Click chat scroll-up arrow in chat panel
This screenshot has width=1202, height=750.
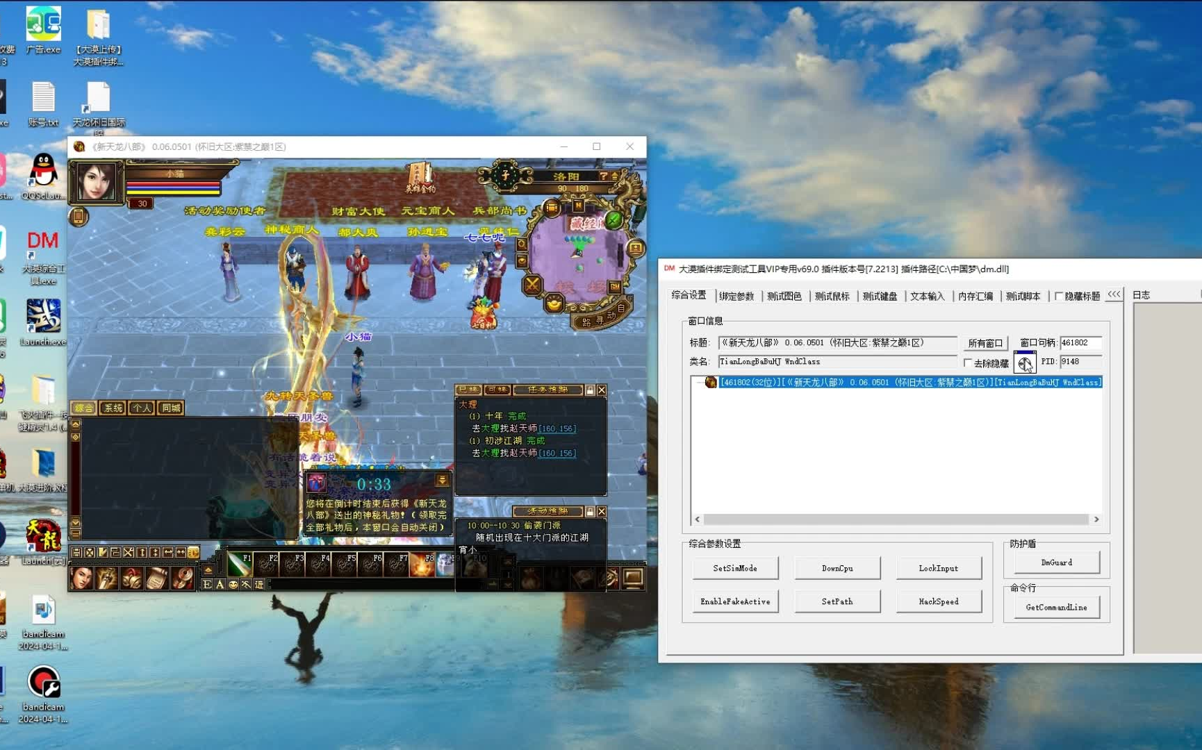coord(76,424)
